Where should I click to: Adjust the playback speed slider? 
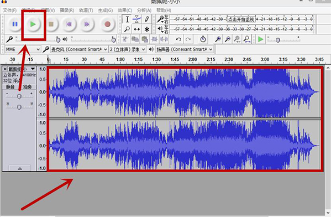pos(283,39)
